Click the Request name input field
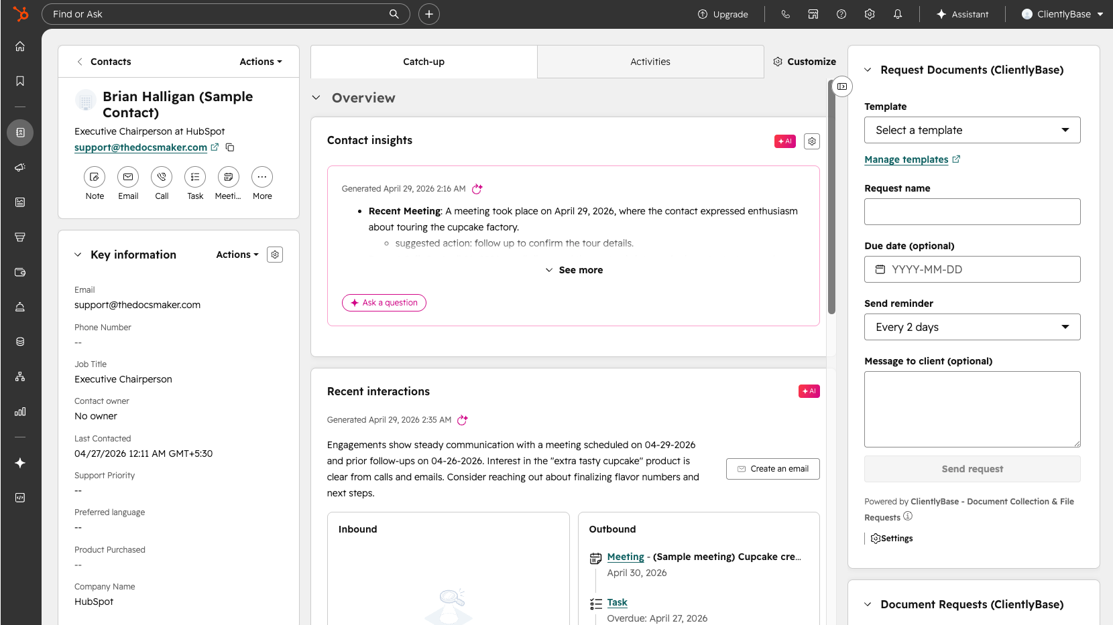Image resolution: width=1113 pixels, height=625 pixels. (x=972, y=212)
